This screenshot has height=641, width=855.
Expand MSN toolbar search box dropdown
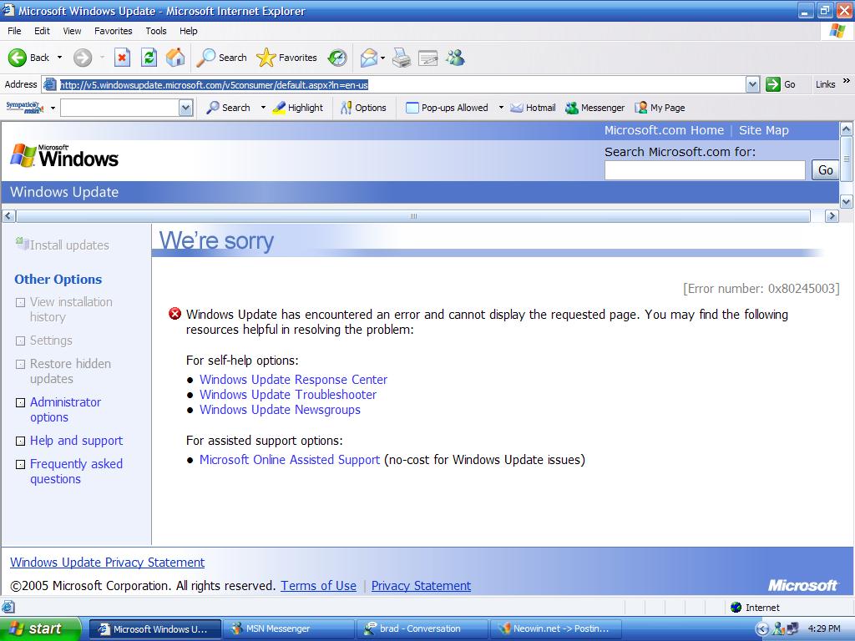pyautogui.click(x=186, y=108)
